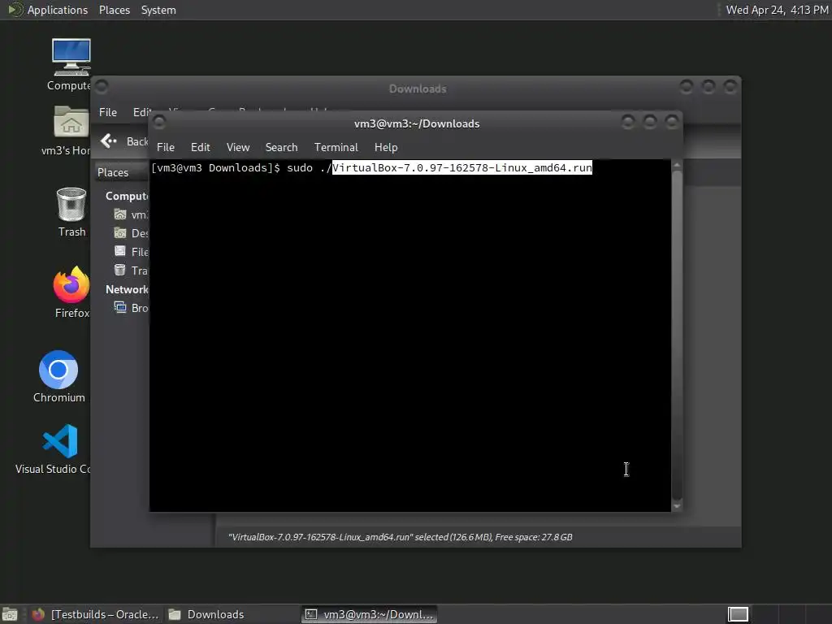This screenshot has width=832, height=624.
Task: Close the Downloads file manager window
Action: [x=730, y=86]
